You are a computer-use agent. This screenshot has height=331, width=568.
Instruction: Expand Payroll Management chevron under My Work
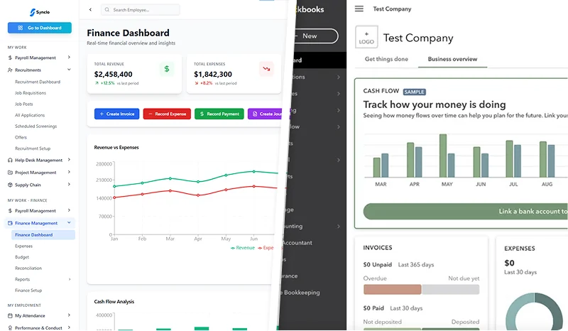(69, 58)
